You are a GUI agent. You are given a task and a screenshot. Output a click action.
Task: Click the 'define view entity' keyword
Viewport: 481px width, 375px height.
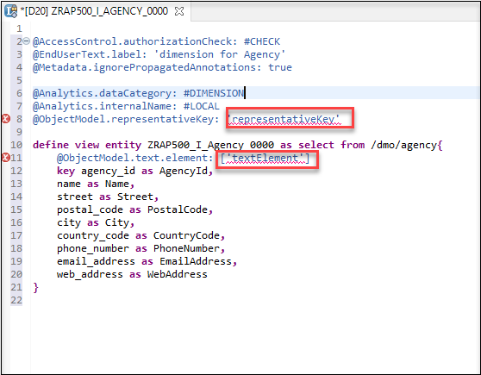[x=87, y=145]
